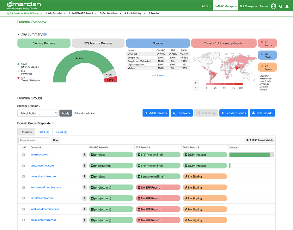This screenshot has height=230, width=293.
Task: Open the notifications bell
Action: (x=287, y=6)
